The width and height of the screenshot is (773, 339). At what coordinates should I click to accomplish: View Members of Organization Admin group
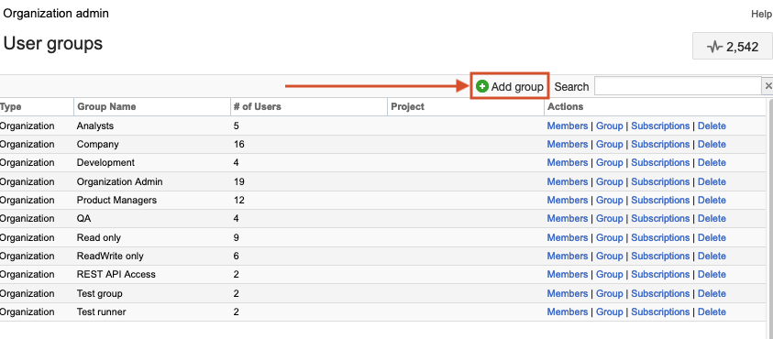(x=568, y=181)
